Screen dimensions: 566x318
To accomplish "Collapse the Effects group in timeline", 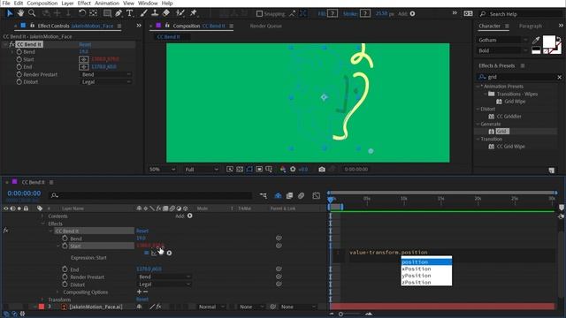I will [x=43, y=223].
